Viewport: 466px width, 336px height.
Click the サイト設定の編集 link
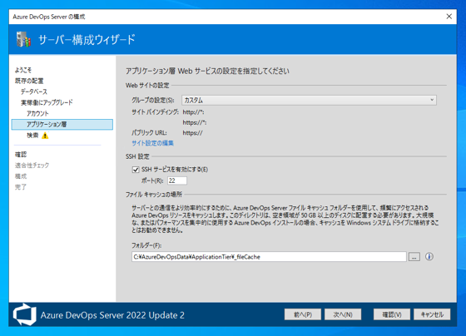152,143
